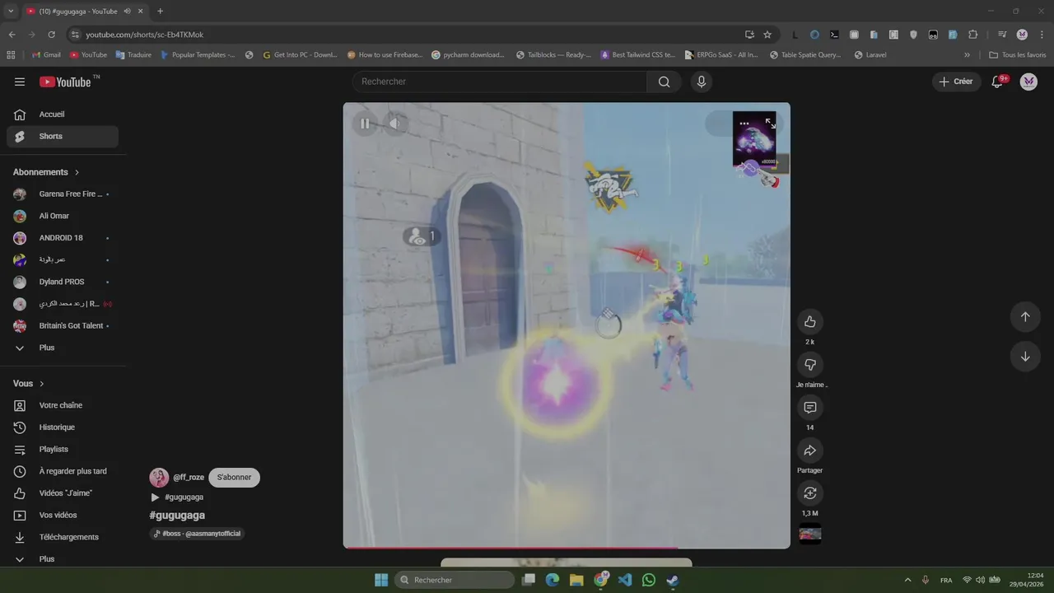Open Historique in the sidebar
Viewport: 1054px width, 593px height.
63,427
